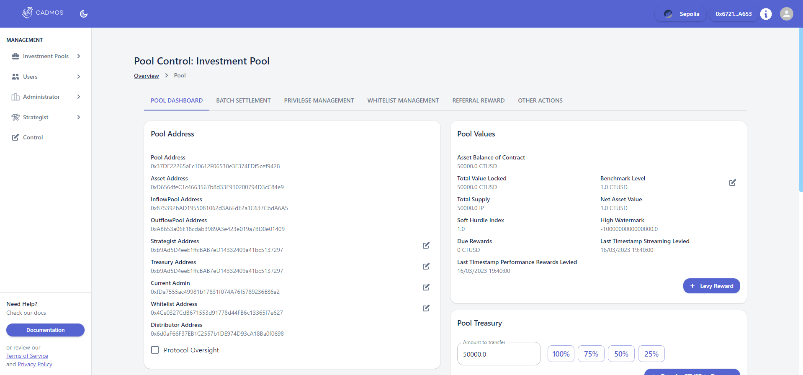The height and width of the screenshot is (375, 803).
Task: Edit the Benchmark Level value
Action: pos(733,182)
